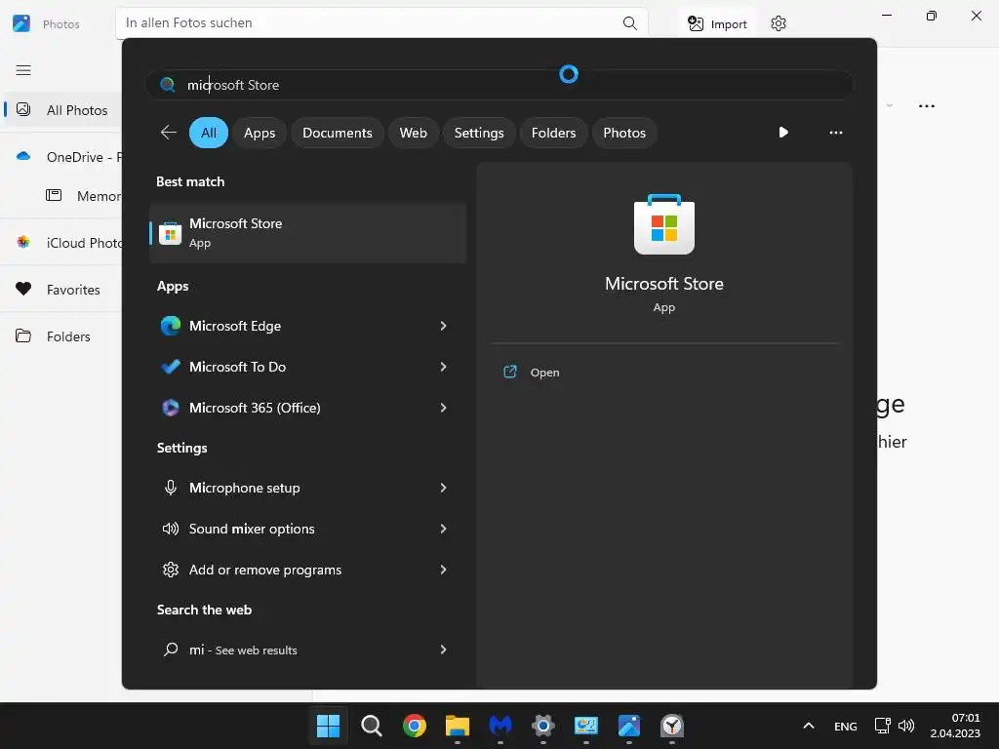Image resolution: width=999 pixels, height=749 pixels.
Task: Expand Microsoft Edge result options
Action: pos(444,326)
